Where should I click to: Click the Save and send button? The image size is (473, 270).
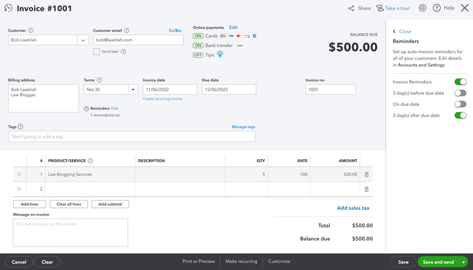pyautogui.click(x=438, y=262)
